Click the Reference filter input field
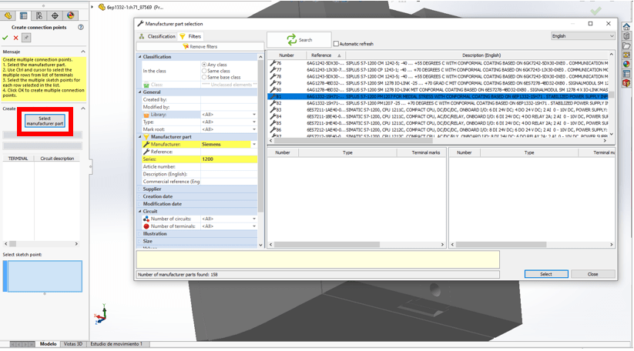 [229, 152]
